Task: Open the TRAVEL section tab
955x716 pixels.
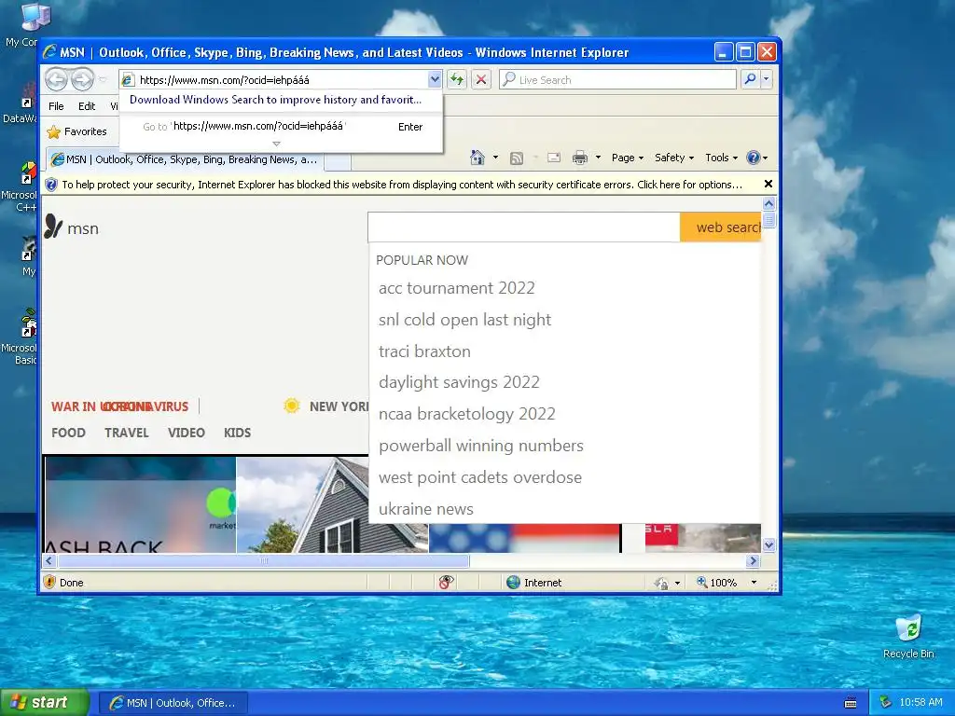Action: tap(127, 433)
